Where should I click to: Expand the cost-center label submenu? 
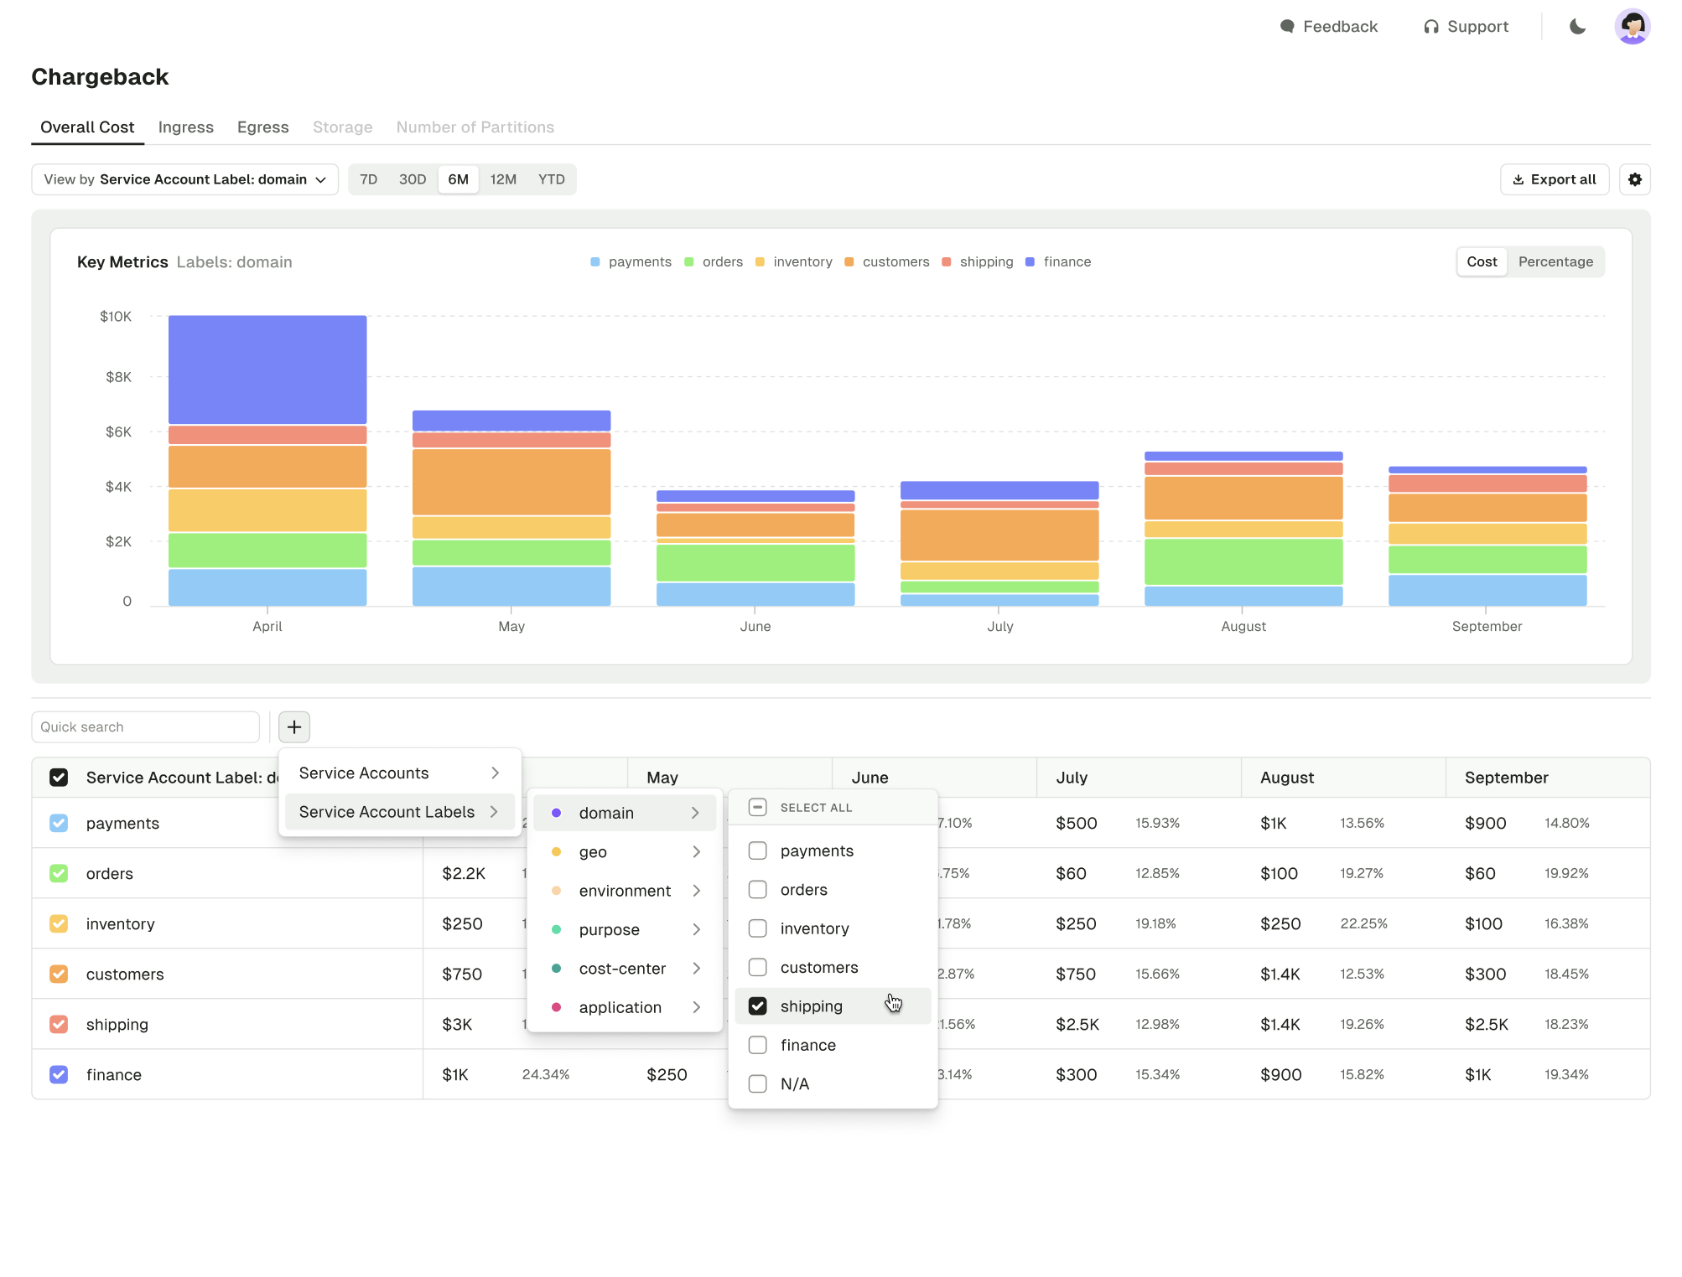click(x=625, y=968)
